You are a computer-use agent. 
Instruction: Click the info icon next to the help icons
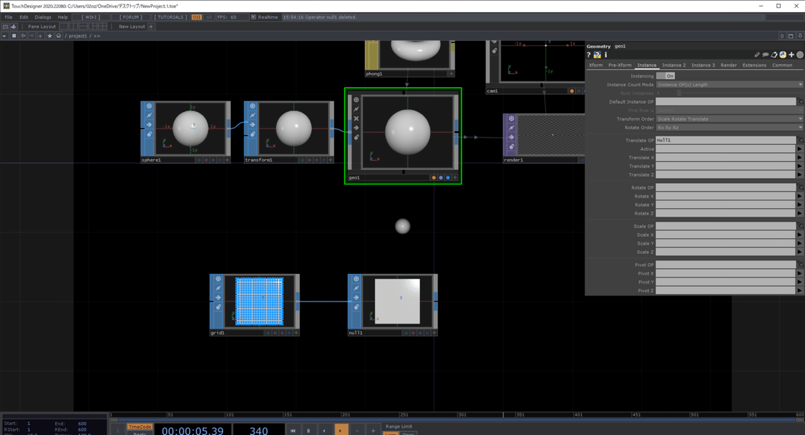[606, 54]
